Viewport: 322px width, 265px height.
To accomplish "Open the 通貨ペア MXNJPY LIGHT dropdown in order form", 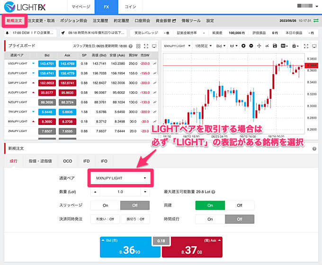I will tap(120, 178).
